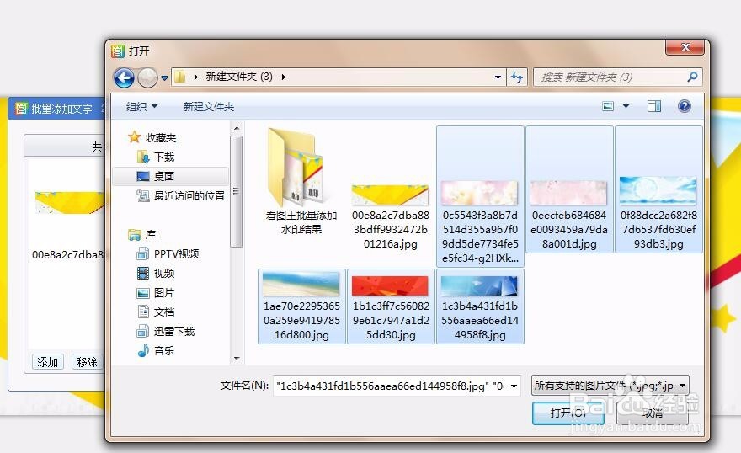Refresh the folder with the refresh icon
This screenshot has width=741, height=453.
(516, 77)
